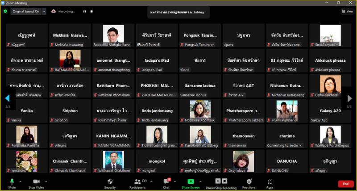Toggle Original Sound: On button
This screenshot has width=357, height=191.
pos(25,11)
